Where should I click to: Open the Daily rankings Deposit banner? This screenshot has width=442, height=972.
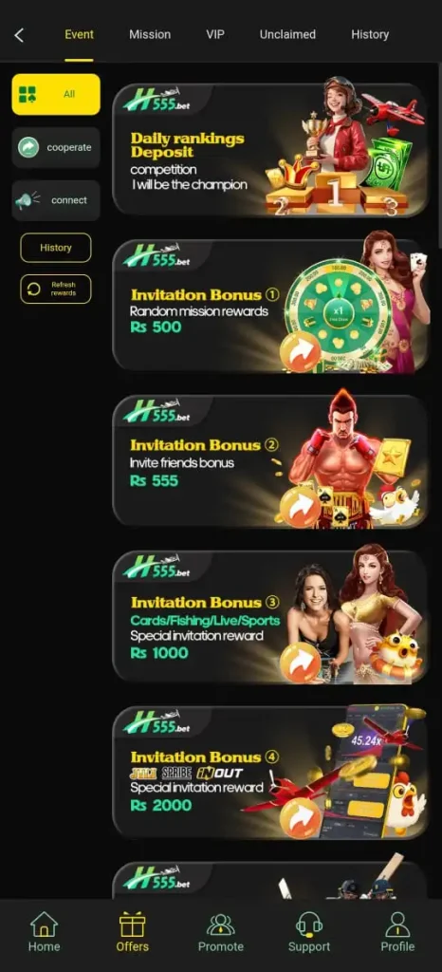[x=270, y=149]
